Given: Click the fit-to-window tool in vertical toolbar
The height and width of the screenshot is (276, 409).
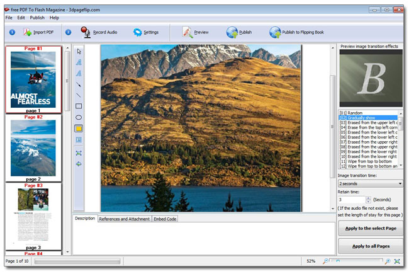Looking at the screenshot, I should click(x=79, y=153).
